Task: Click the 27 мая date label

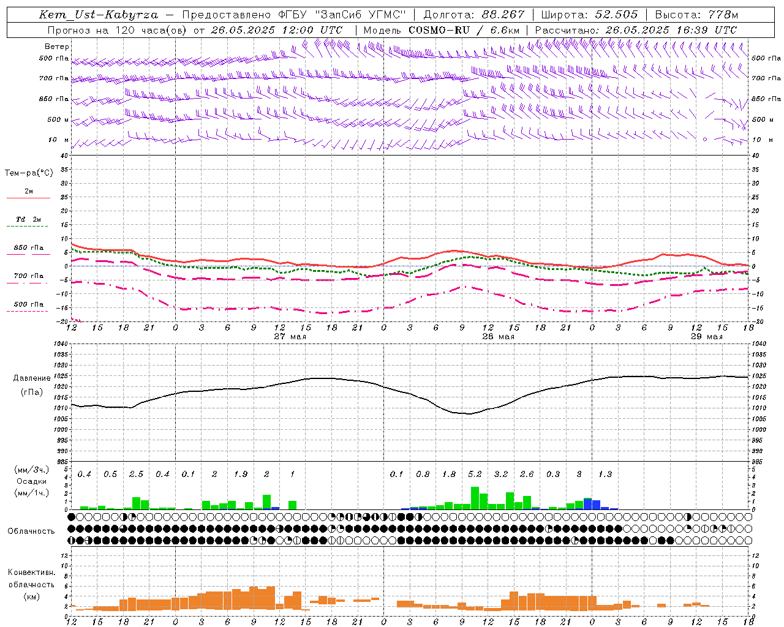Action: pos(290,337)
